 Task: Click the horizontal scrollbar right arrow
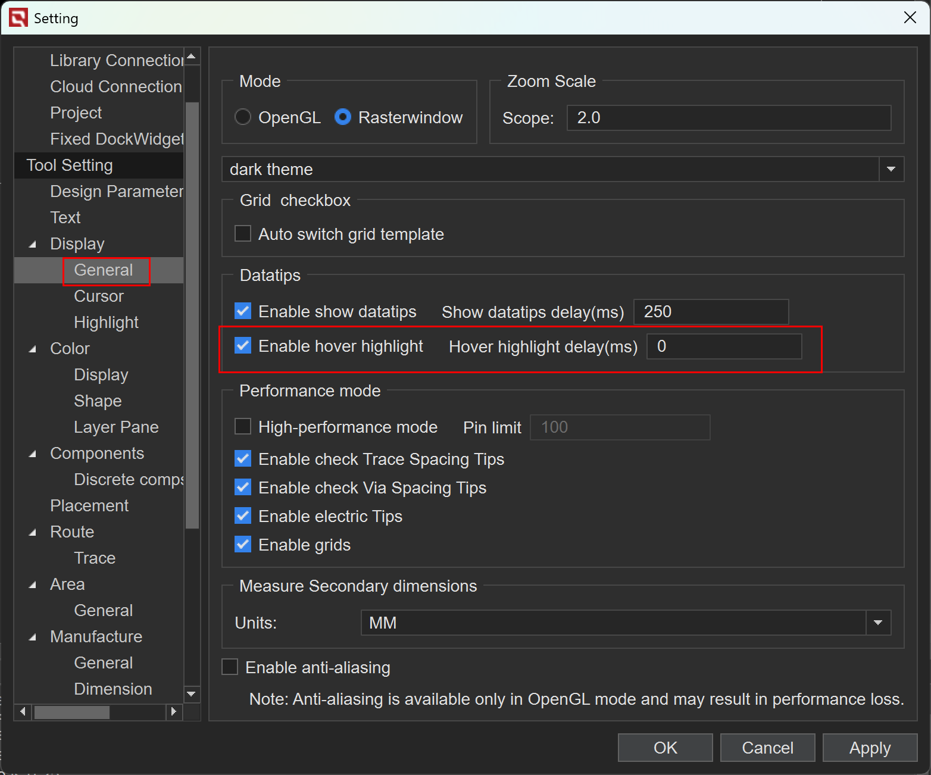point(174,711)
